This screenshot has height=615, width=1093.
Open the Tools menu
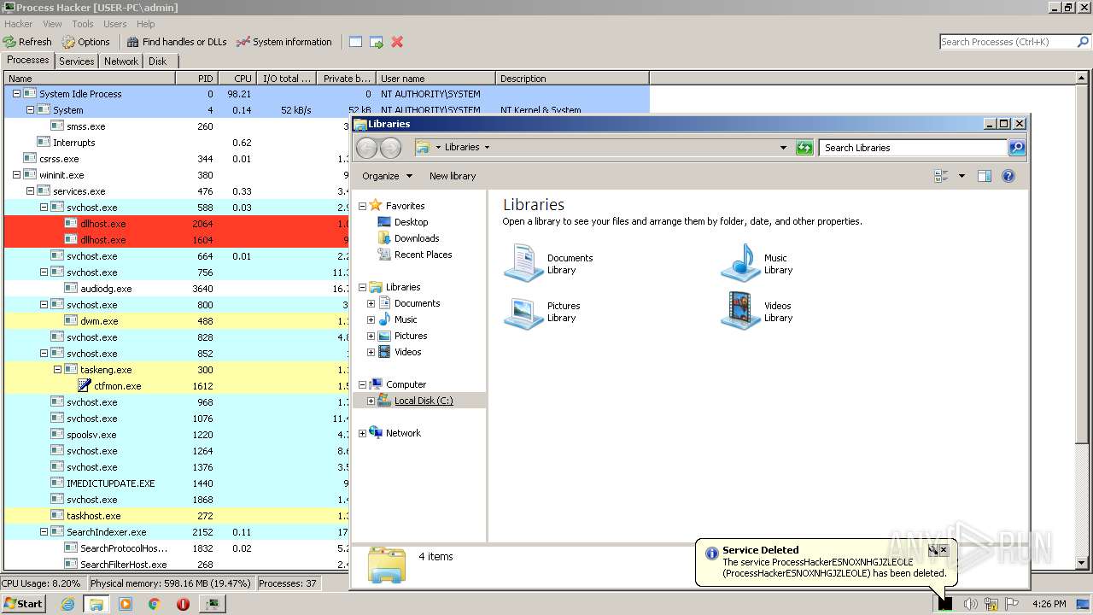(x=83, y=24)
